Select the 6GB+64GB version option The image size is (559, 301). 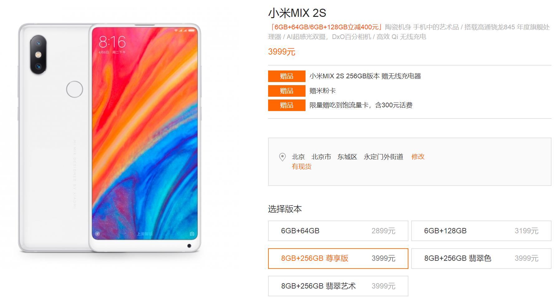coord(338,231)
